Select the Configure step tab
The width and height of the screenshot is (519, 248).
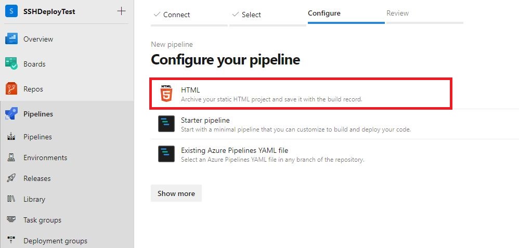click(346, 15)
